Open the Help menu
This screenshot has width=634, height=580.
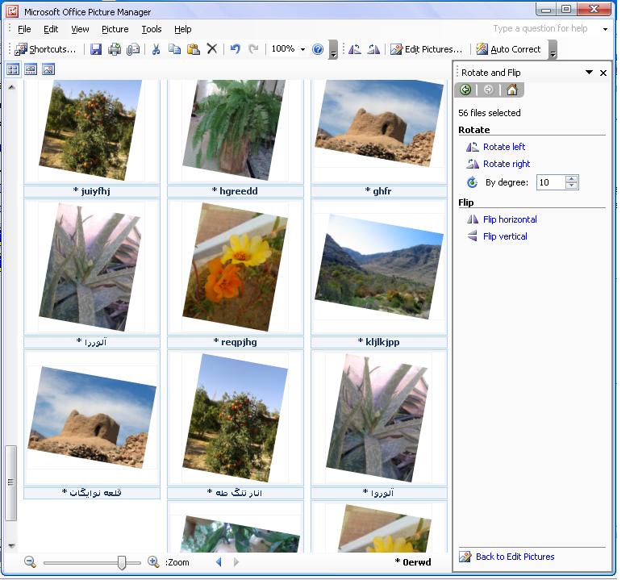point(182,29)
